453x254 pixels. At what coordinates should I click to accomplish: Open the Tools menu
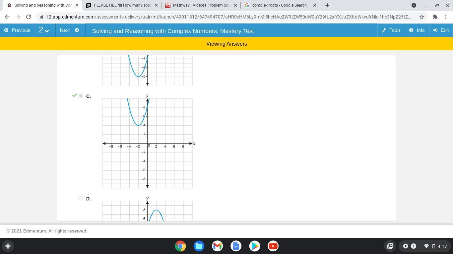pyautogui.click(x=391, y=30)
